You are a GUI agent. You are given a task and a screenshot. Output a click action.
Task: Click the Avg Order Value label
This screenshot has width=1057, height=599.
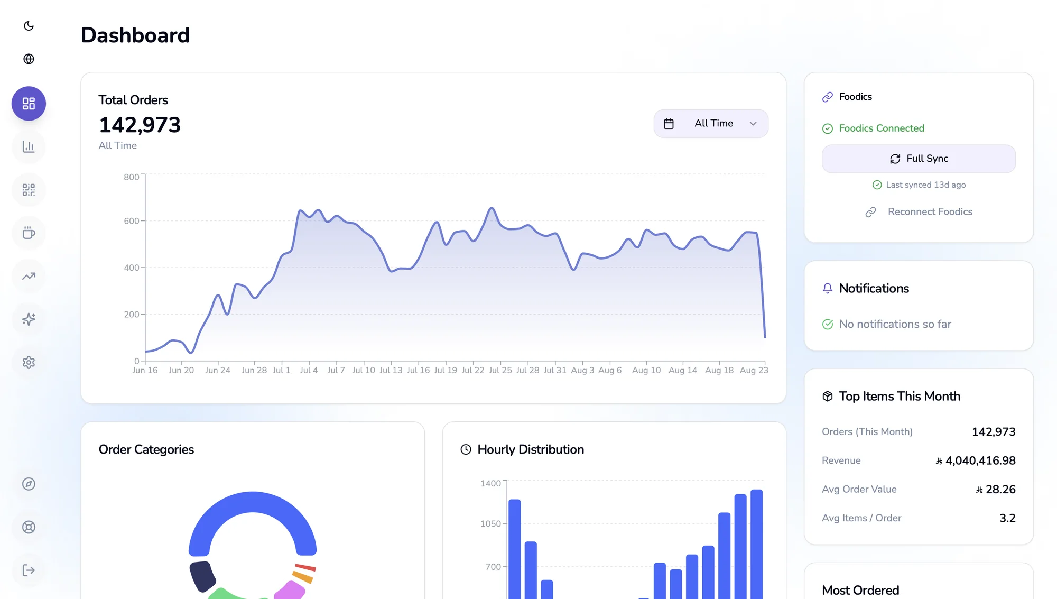pyautogui.click(x=859, y=490)
